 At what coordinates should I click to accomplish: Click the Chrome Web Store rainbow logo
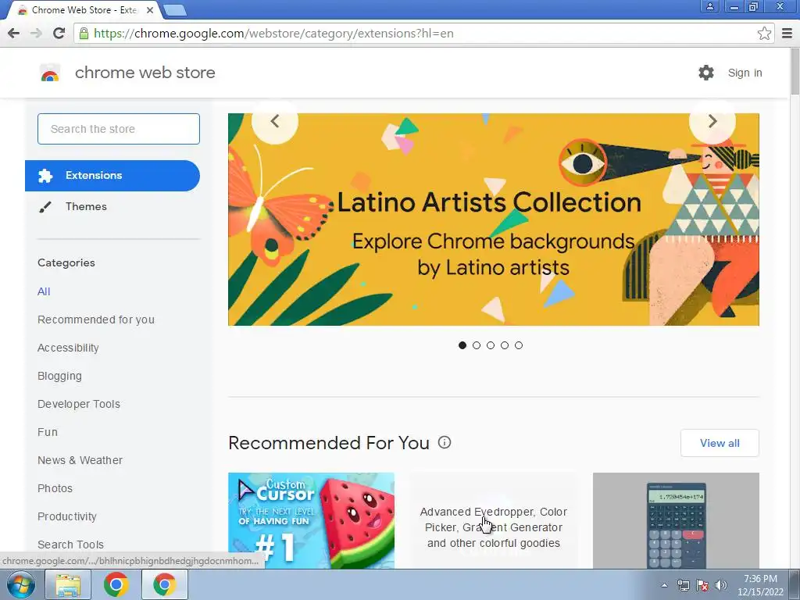tap(50, 73)
